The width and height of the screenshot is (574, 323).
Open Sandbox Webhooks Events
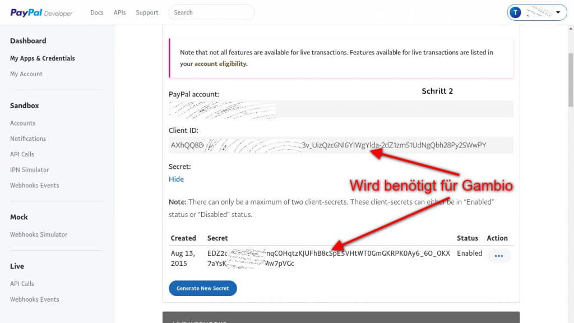[34, 185]
